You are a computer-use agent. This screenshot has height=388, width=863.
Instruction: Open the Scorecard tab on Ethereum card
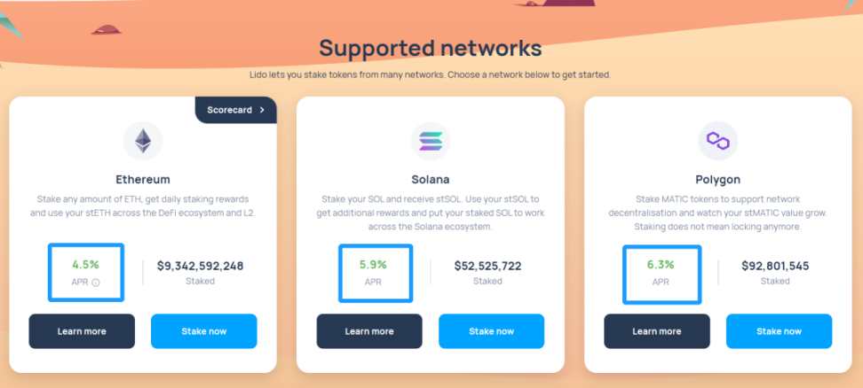point(230,110)
